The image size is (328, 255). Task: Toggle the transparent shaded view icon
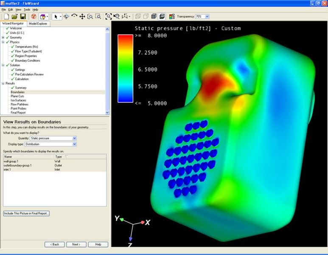coord(162,16)
